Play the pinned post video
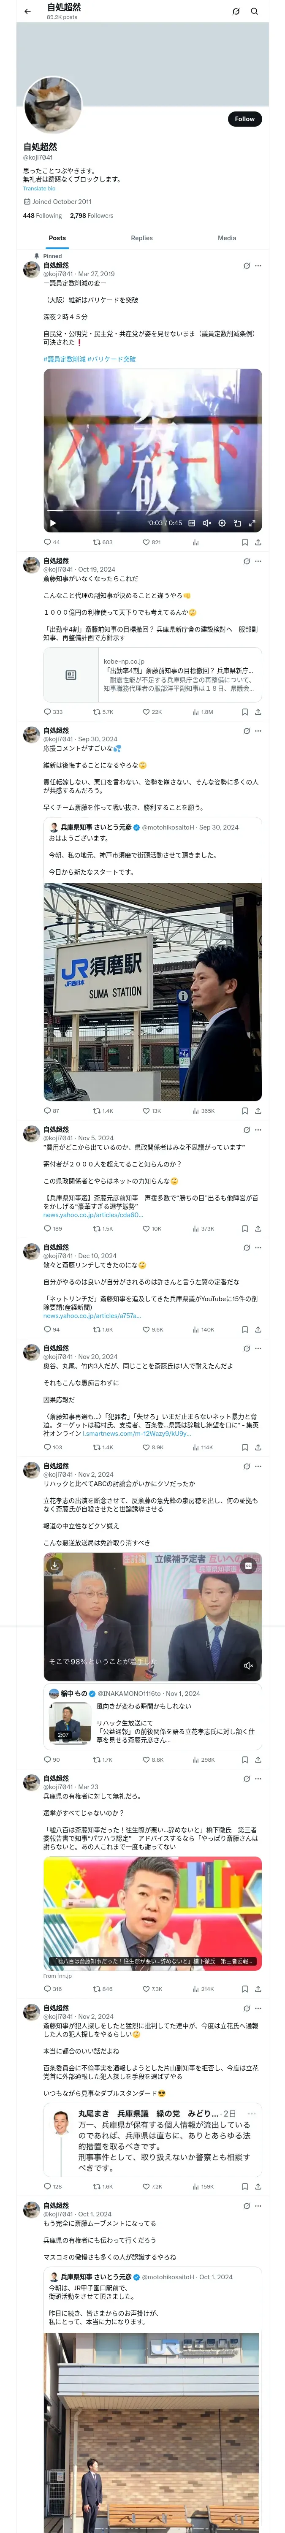This screenshot has height=2533, width=285. [53, 523]
